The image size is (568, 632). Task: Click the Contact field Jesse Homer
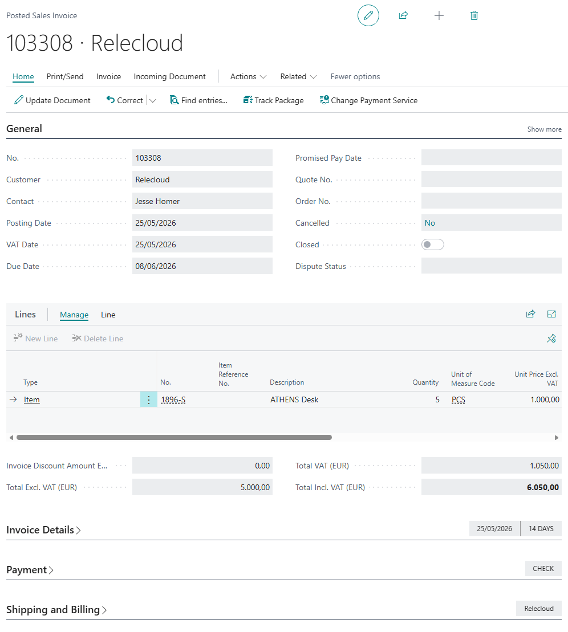[x=202, y=201]
